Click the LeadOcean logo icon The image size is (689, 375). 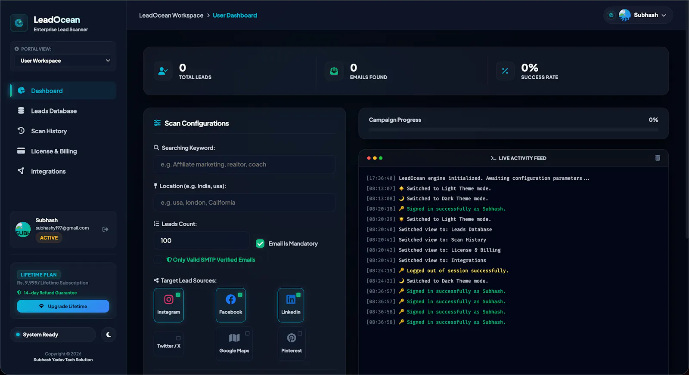point(19,23)
